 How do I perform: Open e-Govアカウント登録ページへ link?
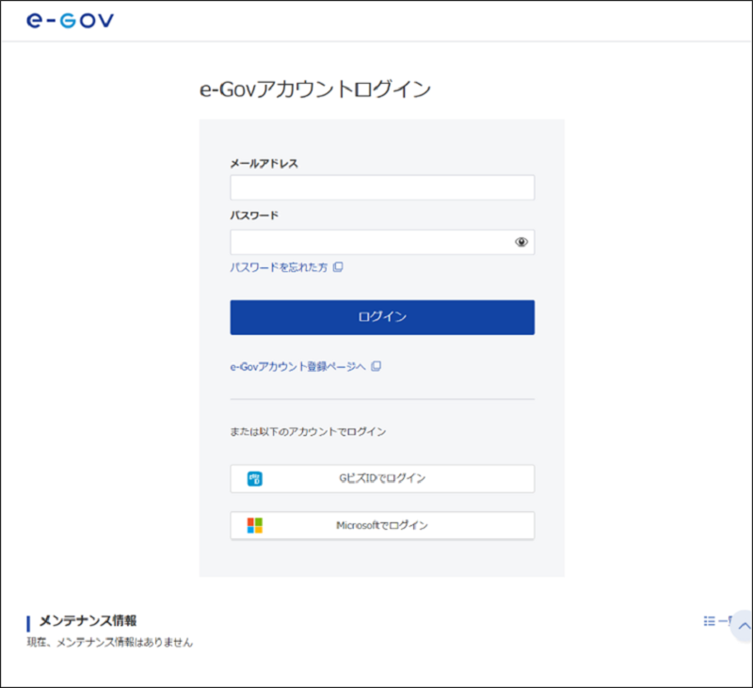(x=305, y=366)
